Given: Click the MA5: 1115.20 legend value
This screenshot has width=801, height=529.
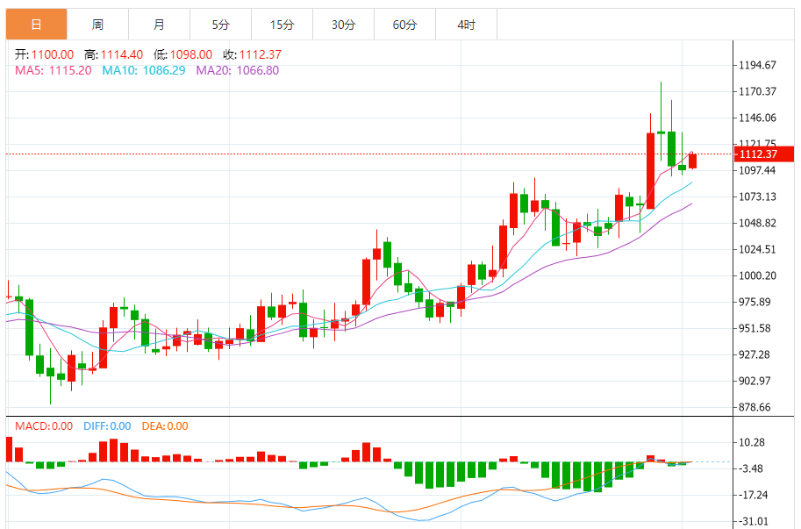Looking at the screenshot, I should point(54,70).
